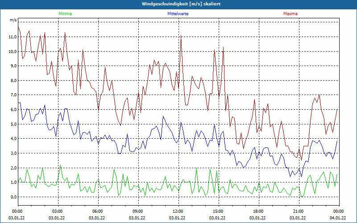Click the 04.01.22 date label
Screen dimensions: 357x223
tap(338, 218)
